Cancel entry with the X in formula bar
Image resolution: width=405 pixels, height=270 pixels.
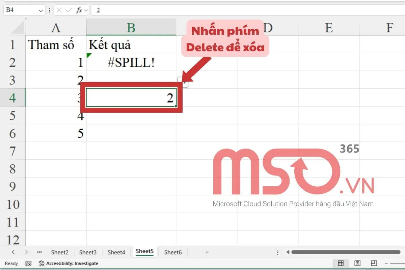59,10
